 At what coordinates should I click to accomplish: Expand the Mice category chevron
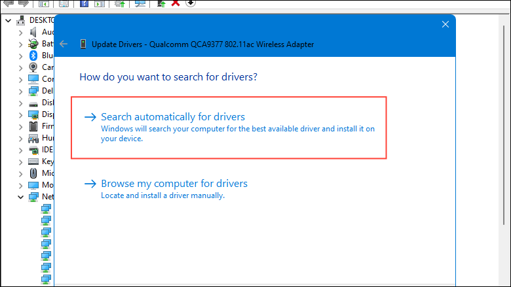pos(20,173)
